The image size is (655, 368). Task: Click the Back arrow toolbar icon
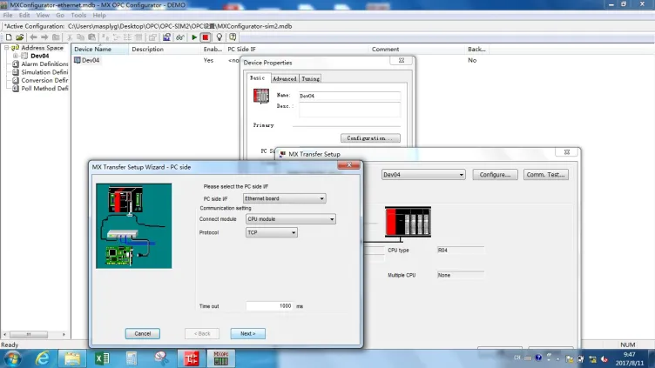pyautogui.click(x=33, y=37)
